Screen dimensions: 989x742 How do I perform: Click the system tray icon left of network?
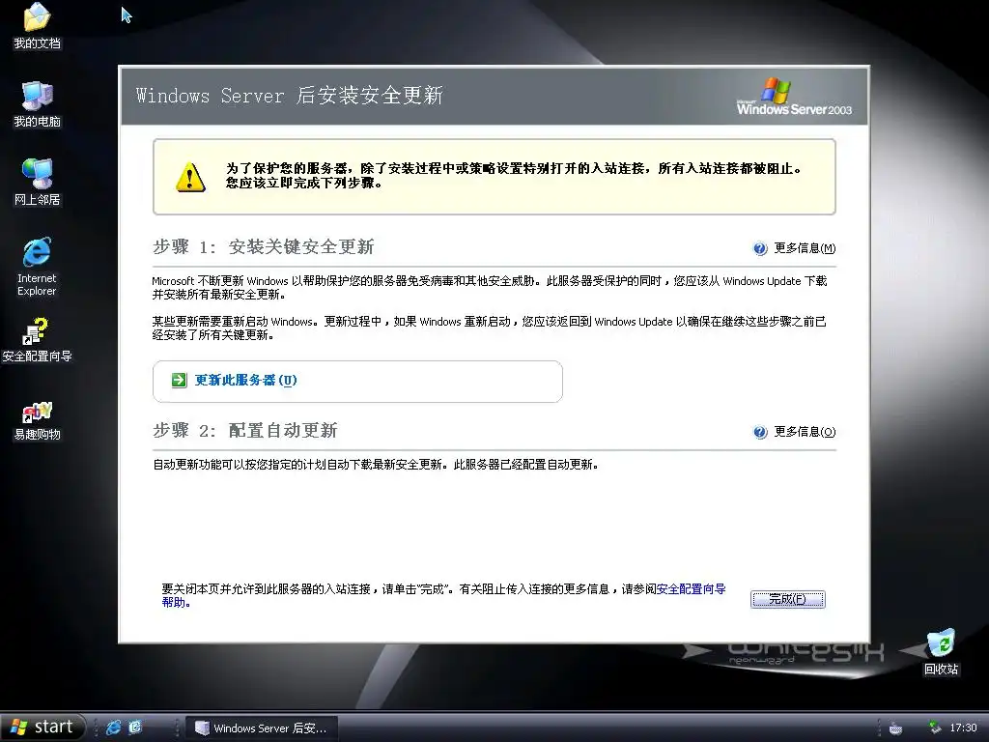(895, 728)
